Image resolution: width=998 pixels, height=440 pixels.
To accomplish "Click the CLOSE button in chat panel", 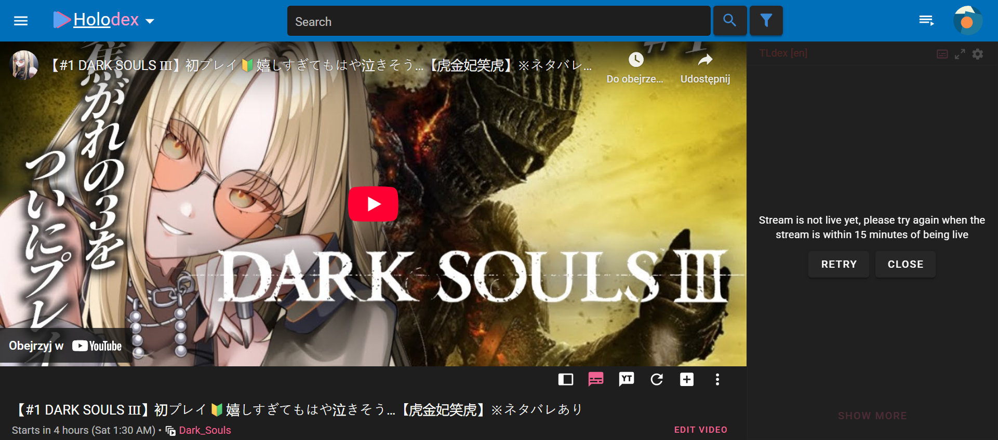I will pos(905,264).
